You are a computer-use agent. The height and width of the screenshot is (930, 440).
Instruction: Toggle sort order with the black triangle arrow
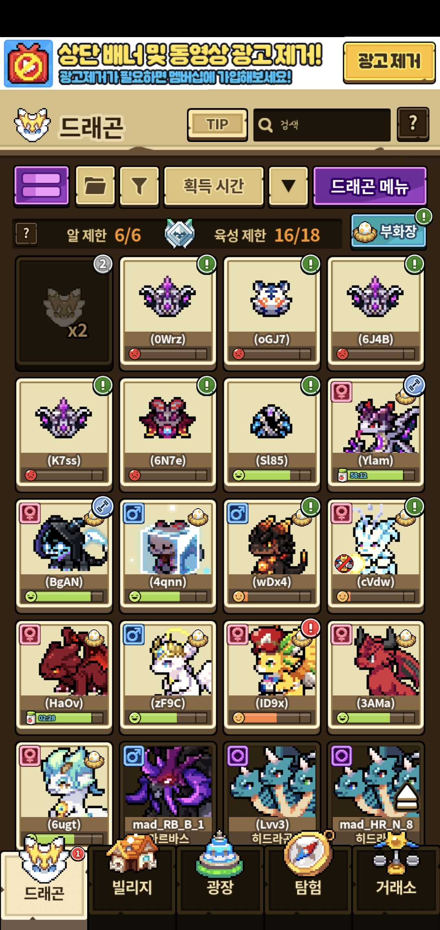tap(288, 186)
